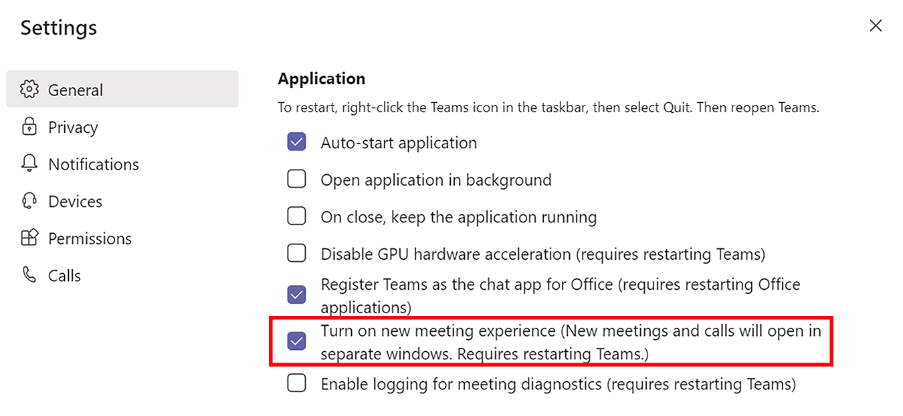903x416 pixels.
Task: Enable Open application in background
Action: coord(296,180)
